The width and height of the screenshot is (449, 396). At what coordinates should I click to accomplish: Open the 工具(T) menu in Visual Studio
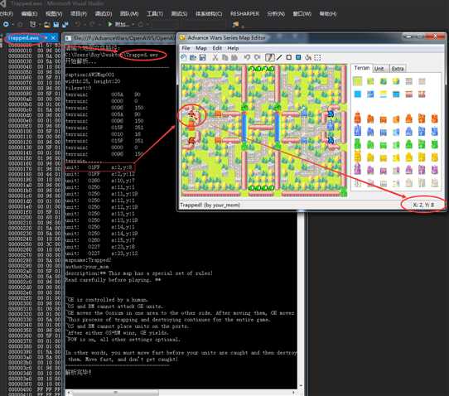click(155, 14)
